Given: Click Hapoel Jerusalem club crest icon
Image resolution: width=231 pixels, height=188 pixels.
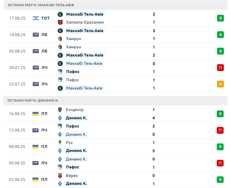Looking at the screenshot, I should pos(60,22).
